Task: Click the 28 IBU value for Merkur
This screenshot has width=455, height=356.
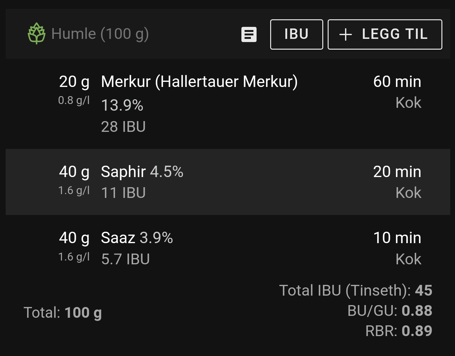Action: [x=123, y=127]
